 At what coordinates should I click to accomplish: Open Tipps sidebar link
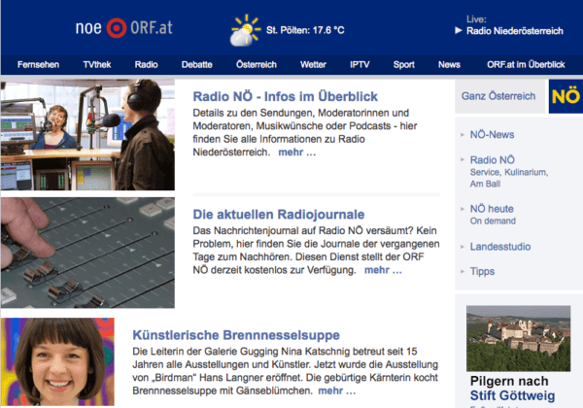tap(482, 272)
